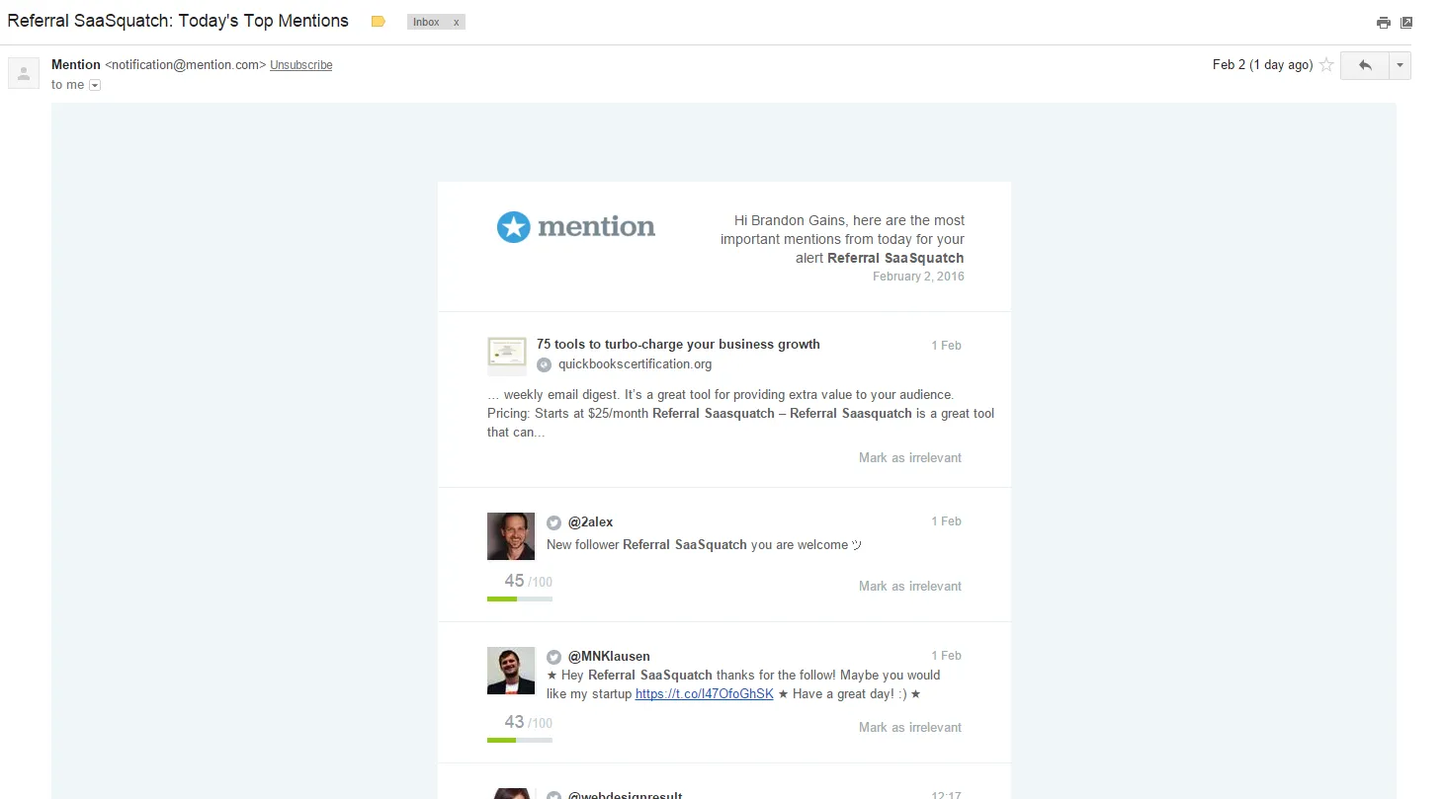Viewport: 1444px width, 799px height.
Task: Open the email in a new window
Action: point(1406,23)
